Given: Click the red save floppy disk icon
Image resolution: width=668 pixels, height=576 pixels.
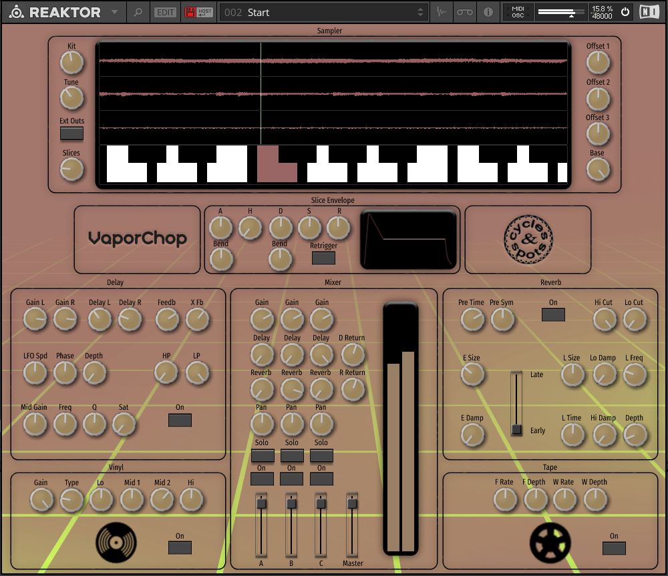Looking at the screenshot, I should click(190, 12).
